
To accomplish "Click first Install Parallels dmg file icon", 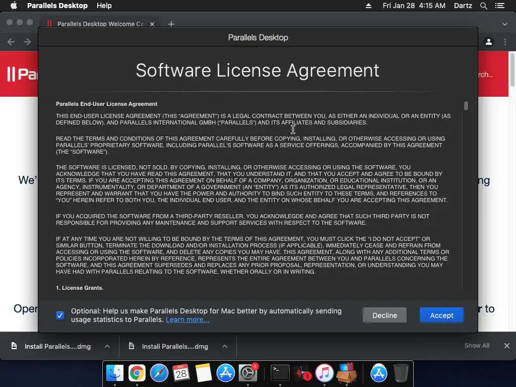I will pyautogui.click(x=14, y=346).
